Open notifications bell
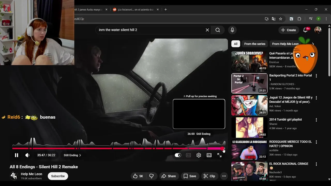The height and width of the screenshot is (186, 331). 305,30
